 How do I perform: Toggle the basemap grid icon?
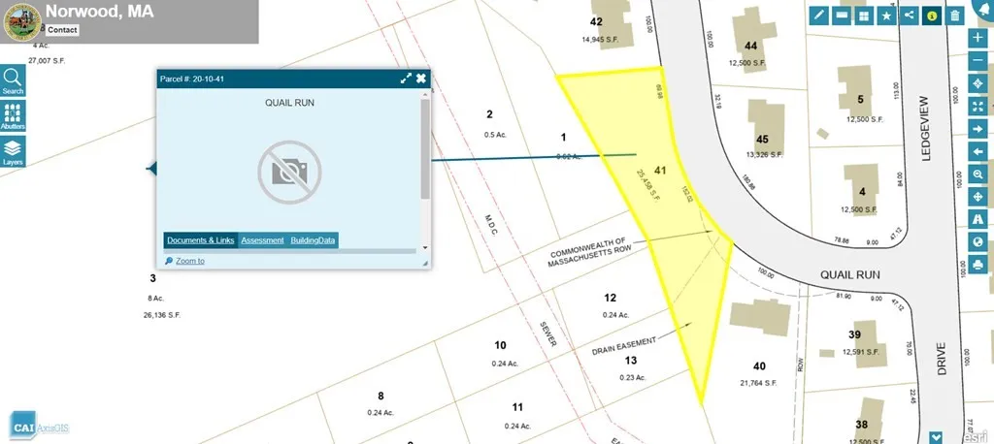[863, 15]
